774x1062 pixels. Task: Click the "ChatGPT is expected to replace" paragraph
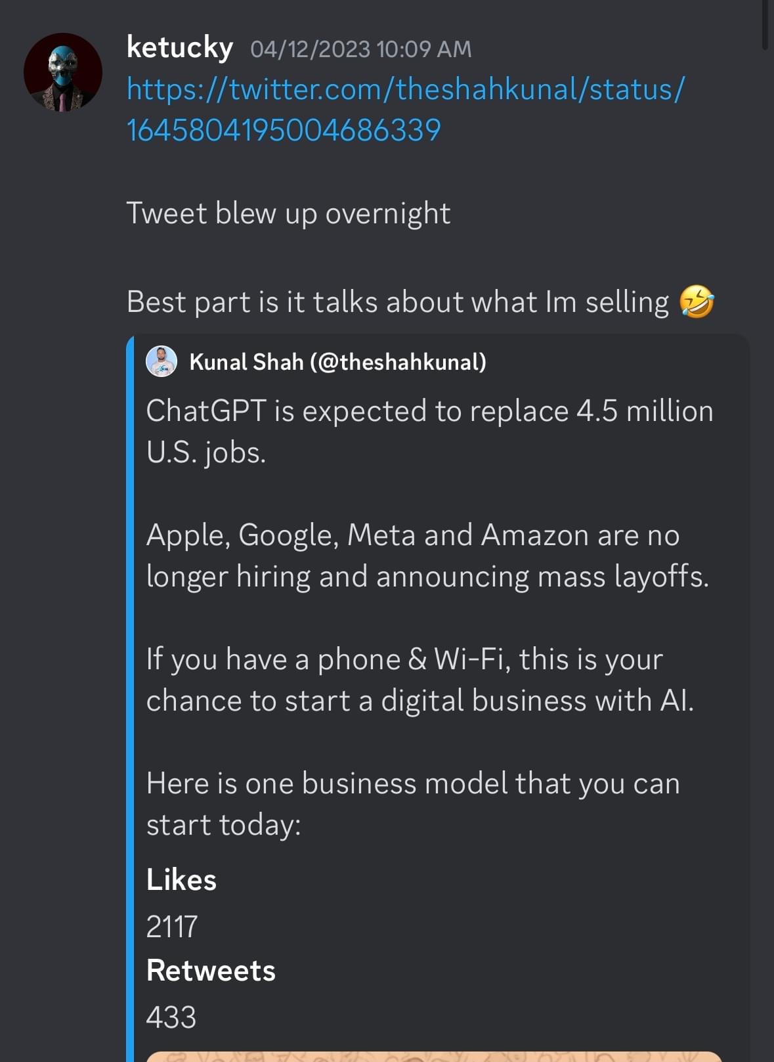[x=429, y=431]
